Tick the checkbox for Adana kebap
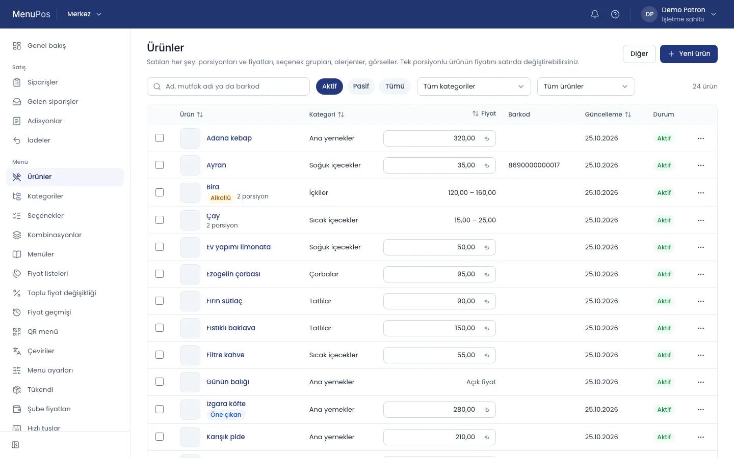734x458 pixels. 160,138
